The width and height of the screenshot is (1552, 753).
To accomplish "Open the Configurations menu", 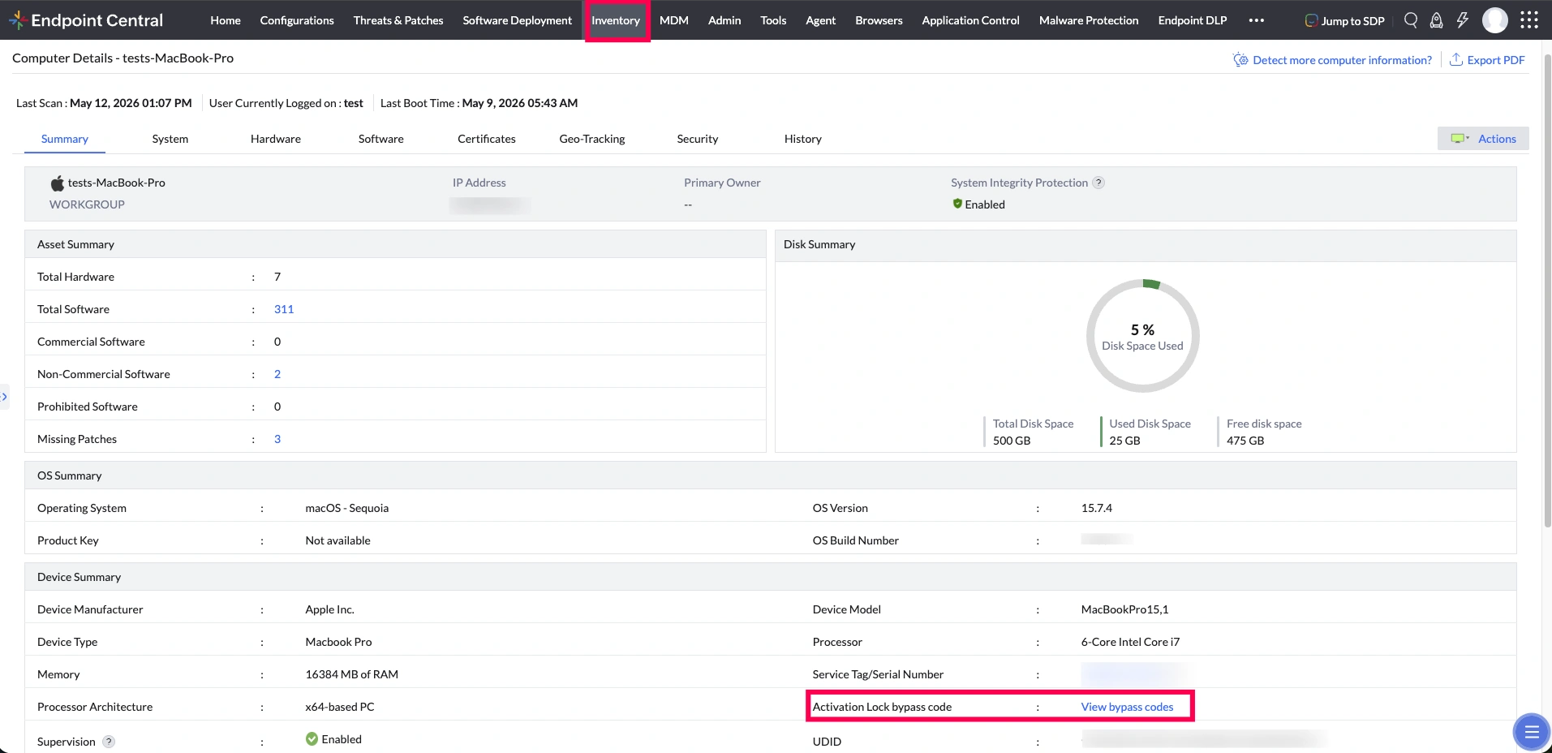I will pyautogui.click(x=297, y=20).
